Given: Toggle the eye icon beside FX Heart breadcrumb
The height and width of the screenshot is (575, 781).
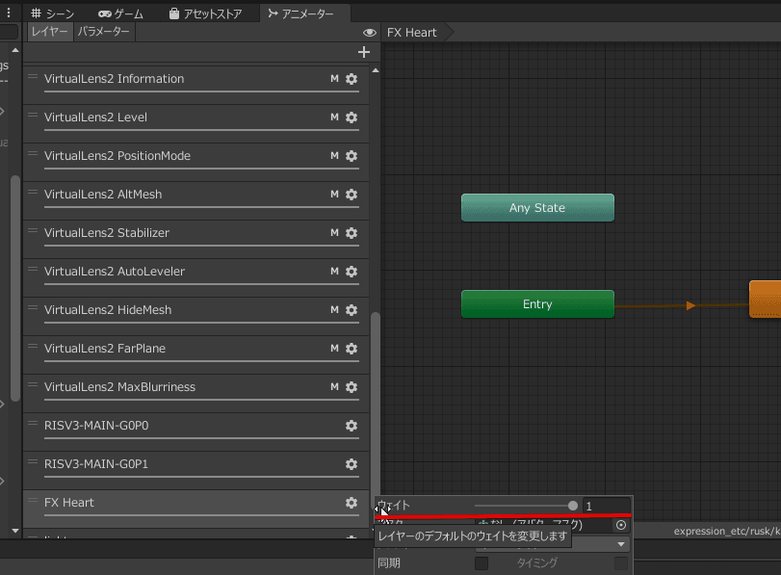Looking at the screenshot, I should point(370,33).
